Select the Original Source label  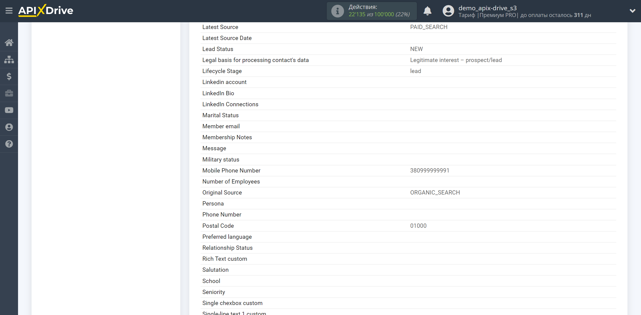222,192
